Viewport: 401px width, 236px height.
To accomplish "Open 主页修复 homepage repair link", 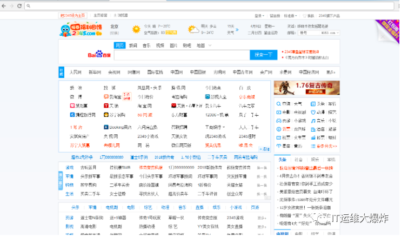I will 101,15.
